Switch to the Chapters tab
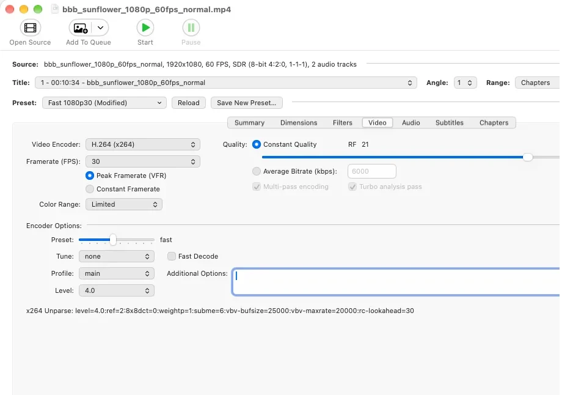The height and width of the screenshot is (395, 562). click(494, 123)
